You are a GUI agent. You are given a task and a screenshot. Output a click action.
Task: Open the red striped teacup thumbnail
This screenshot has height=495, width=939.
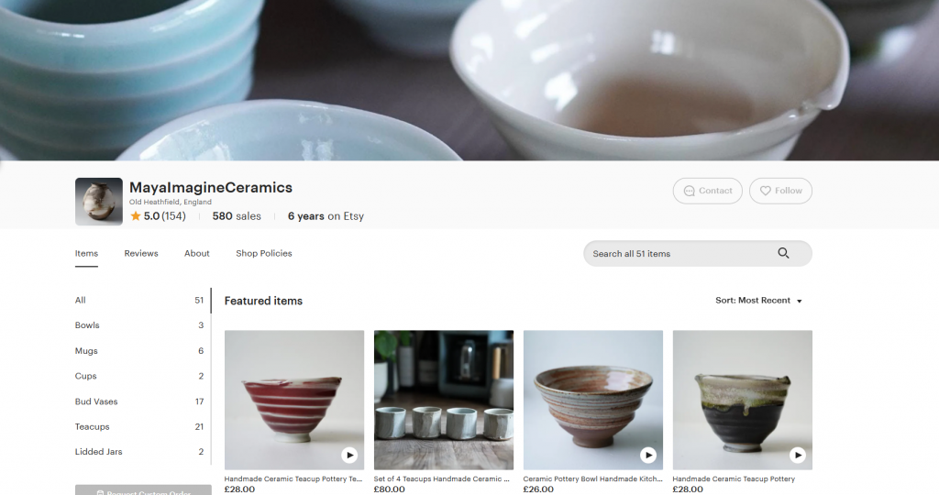coord(293,394)
